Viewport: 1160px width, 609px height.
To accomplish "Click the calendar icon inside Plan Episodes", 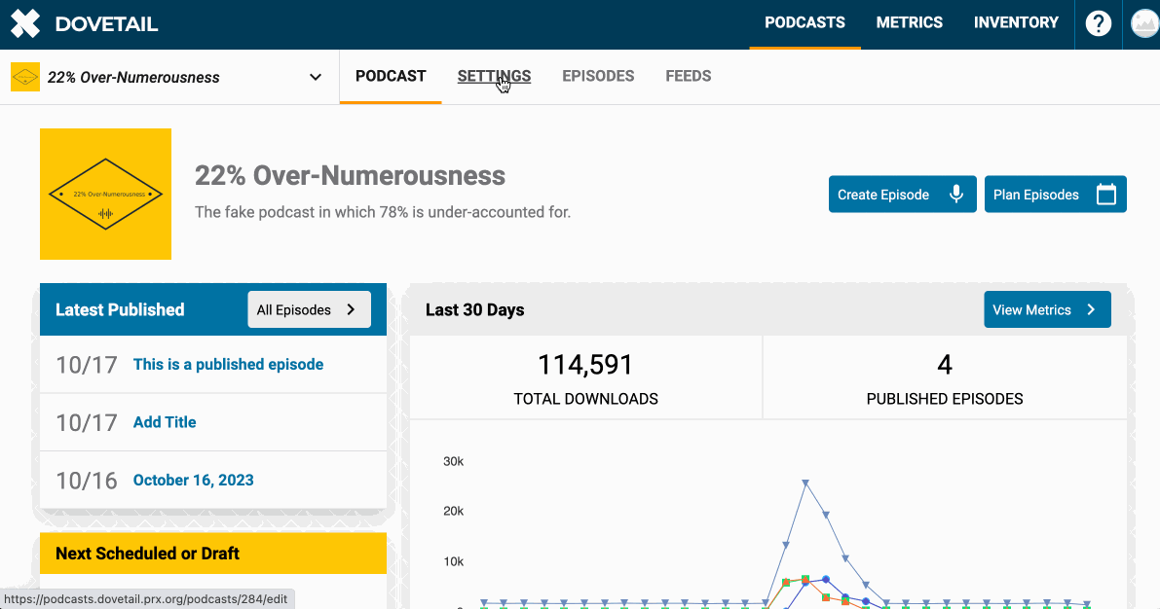I will 1106,194.
